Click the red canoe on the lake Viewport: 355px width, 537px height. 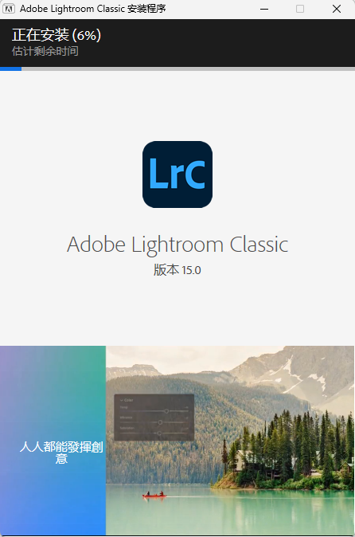pyautogui.click(x=154, y=495)
